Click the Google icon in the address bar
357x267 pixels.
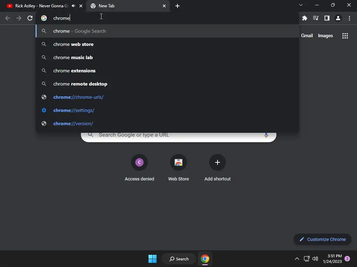pyautogui.click(x=44, y=18)
